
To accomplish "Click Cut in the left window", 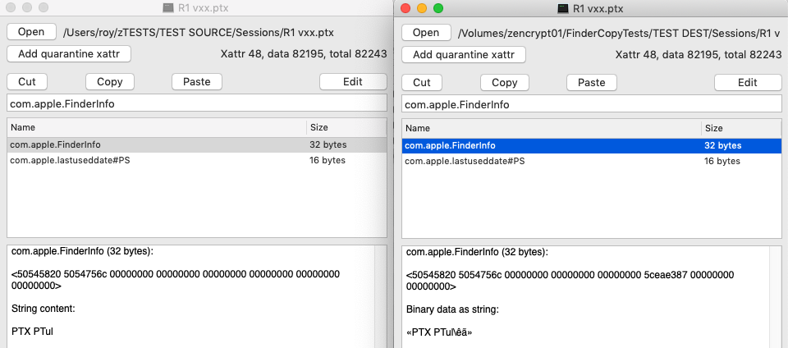I will click(x=27, y=82).
